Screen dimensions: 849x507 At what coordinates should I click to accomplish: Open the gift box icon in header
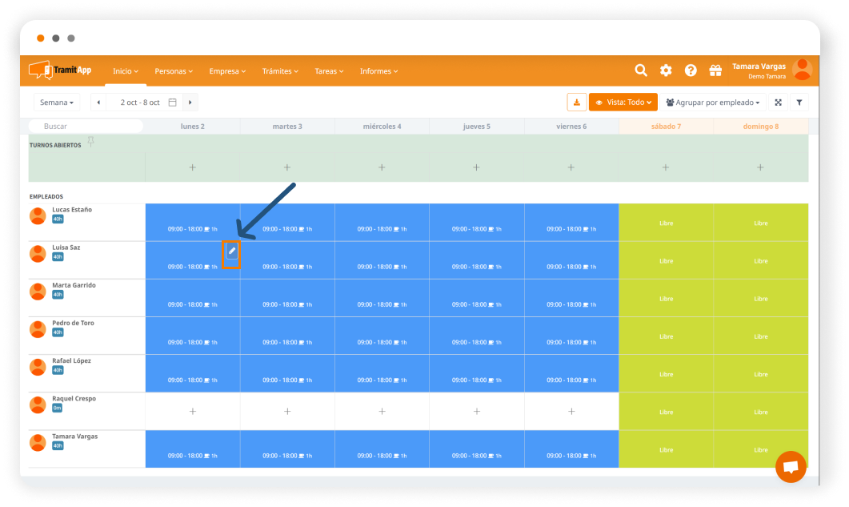point(715,70)
